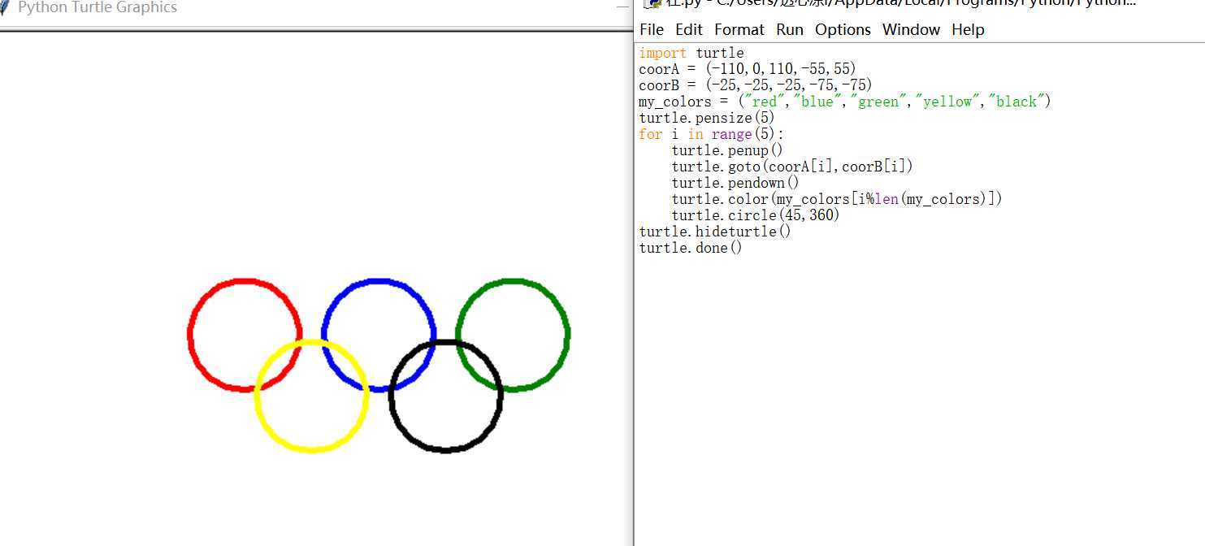
Task: Click the turtle.color(...) line
Action: (x=837, y=199)
